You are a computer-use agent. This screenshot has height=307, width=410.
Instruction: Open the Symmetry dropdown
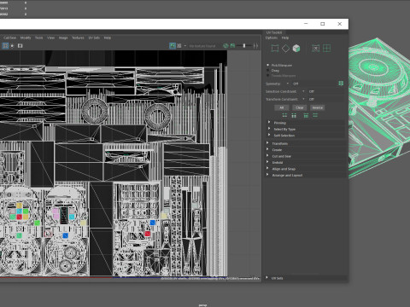[x=288, y=84]
